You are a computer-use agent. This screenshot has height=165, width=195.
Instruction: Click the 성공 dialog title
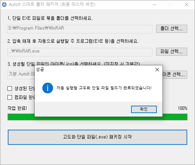(40, 69)
